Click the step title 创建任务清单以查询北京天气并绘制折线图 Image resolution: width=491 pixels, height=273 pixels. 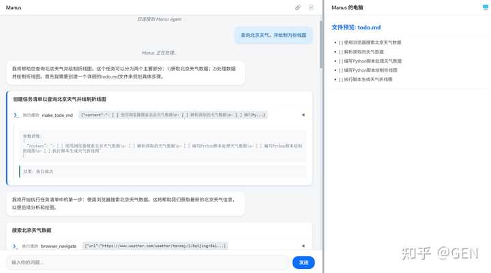59,100
